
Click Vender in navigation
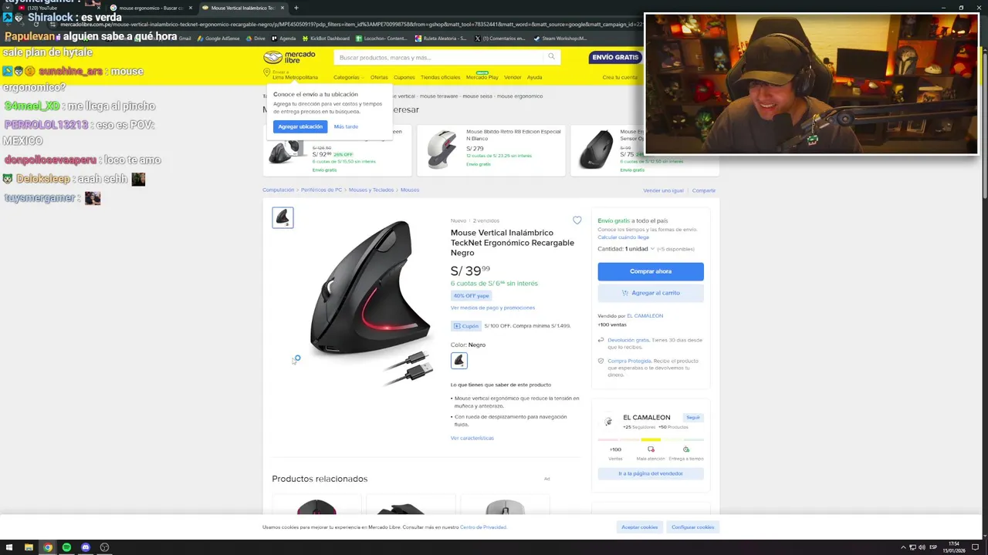(x=513, y=77)
